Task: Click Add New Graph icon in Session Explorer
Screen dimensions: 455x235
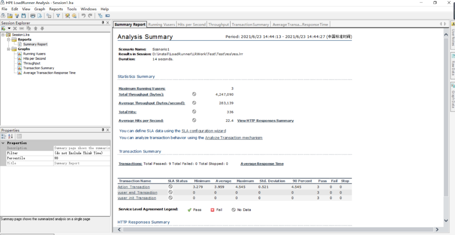Action: coord(3,28)
